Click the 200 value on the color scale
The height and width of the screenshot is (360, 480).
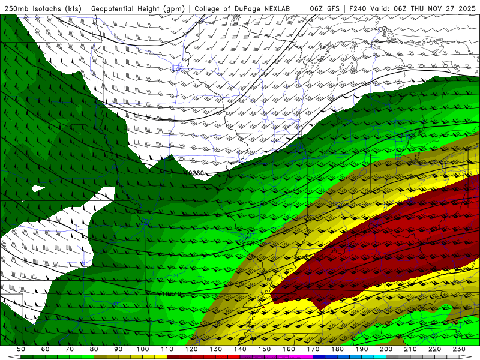point(386,349)
